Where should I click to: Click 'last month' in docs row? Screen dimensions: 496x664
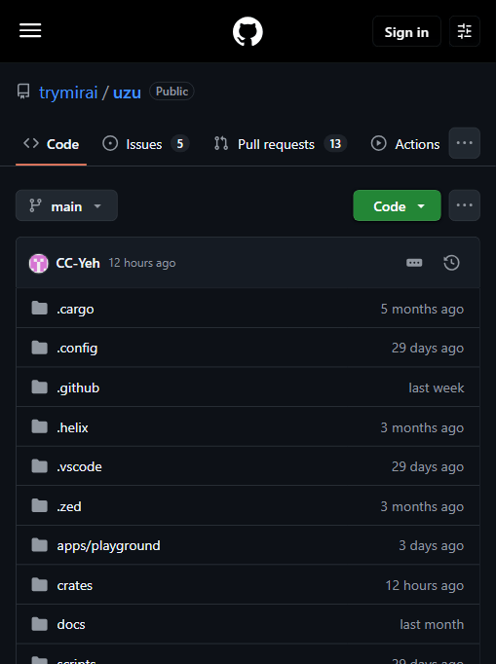click(x=432, y=625)
